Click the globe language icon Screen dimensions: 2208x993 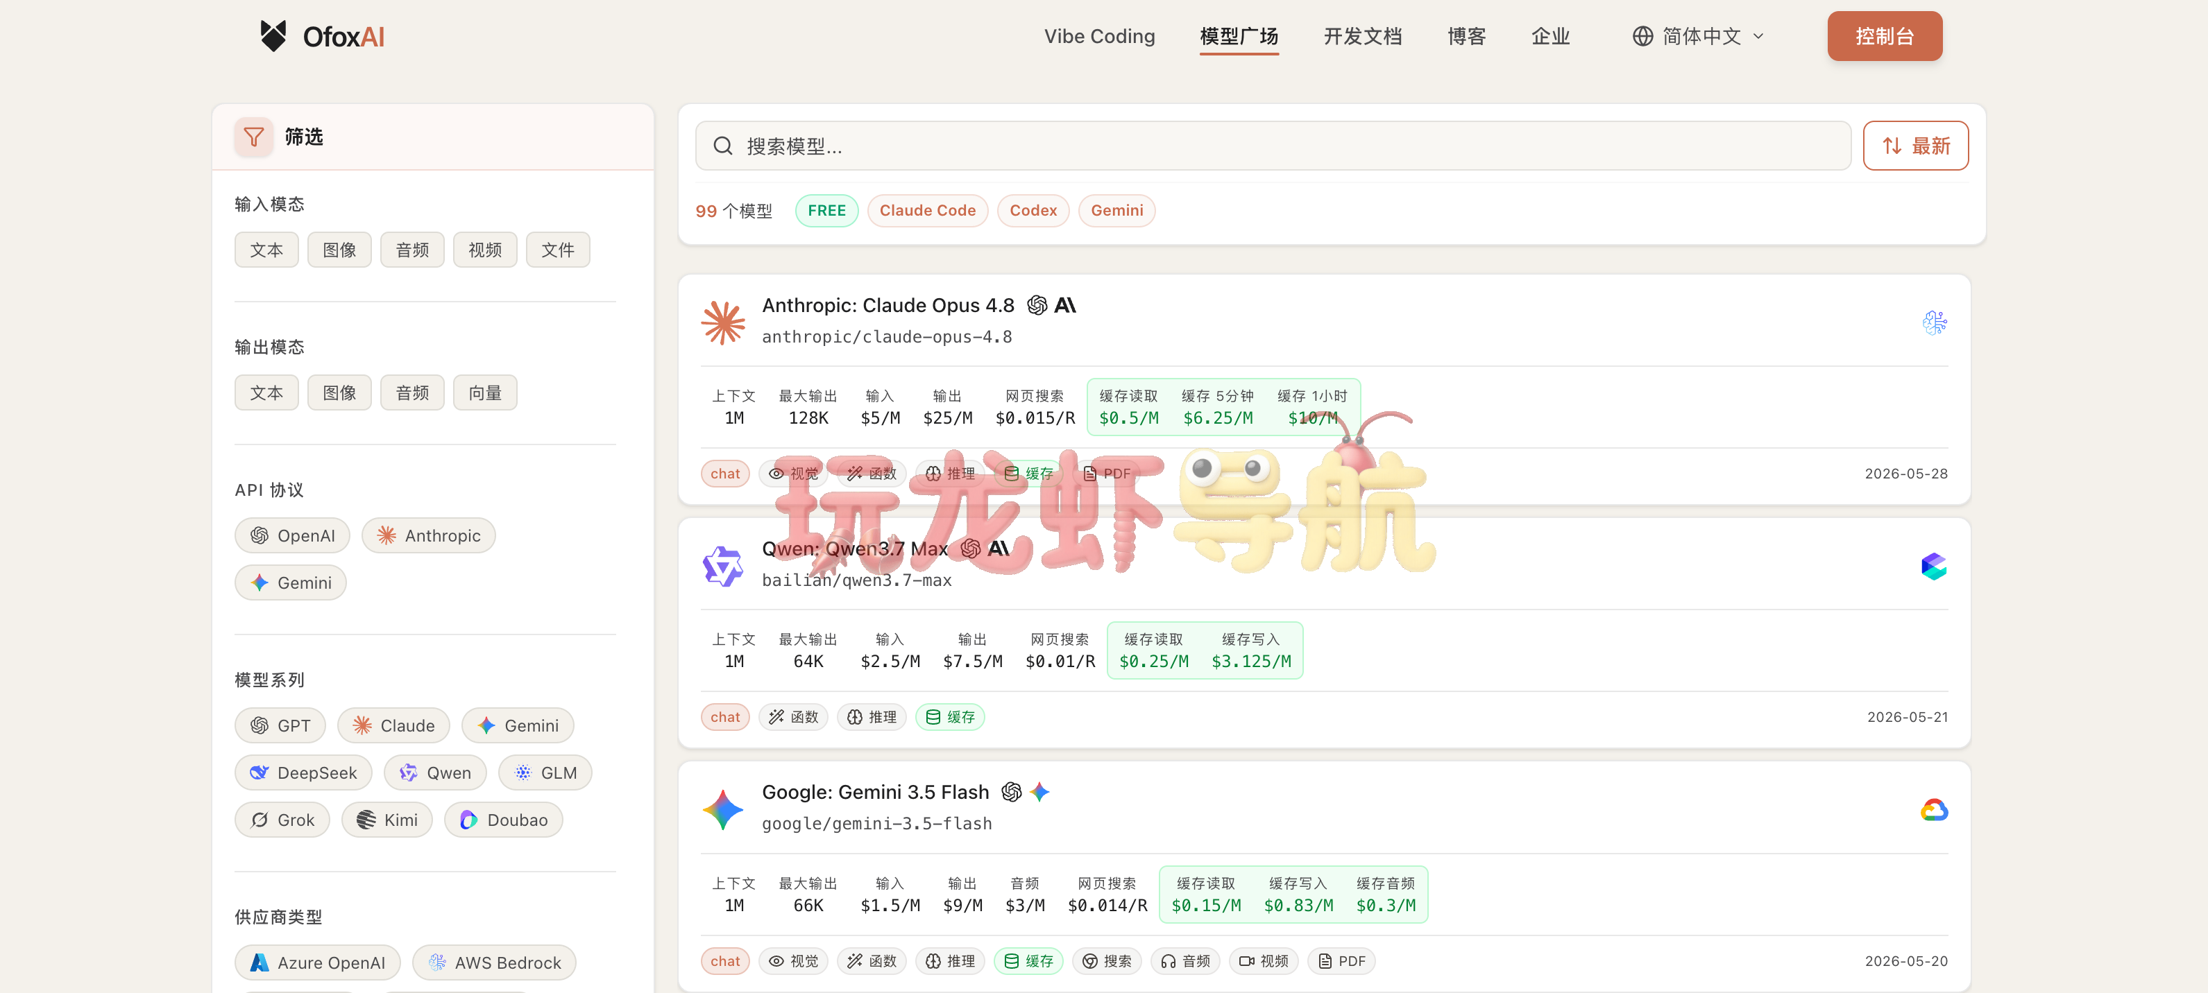(1642, 36)
